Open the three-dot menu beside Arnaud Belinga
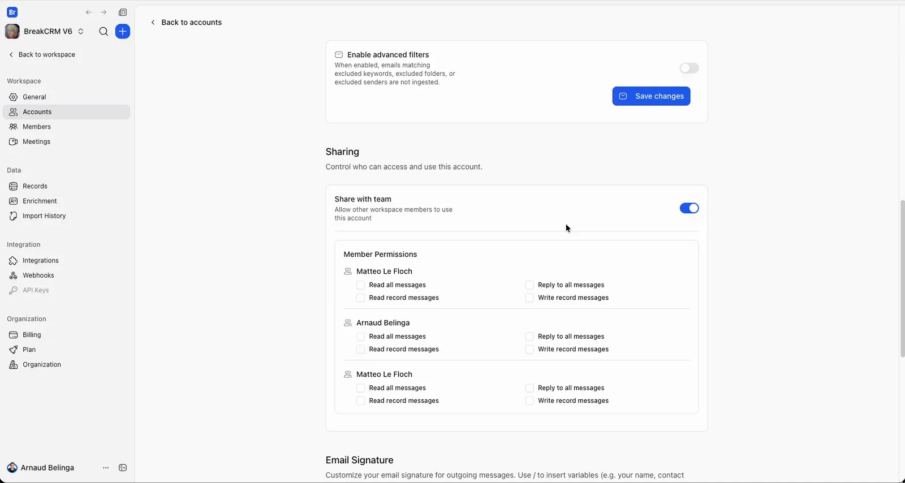This screenshot has height=483, width=905. (106, 468)
